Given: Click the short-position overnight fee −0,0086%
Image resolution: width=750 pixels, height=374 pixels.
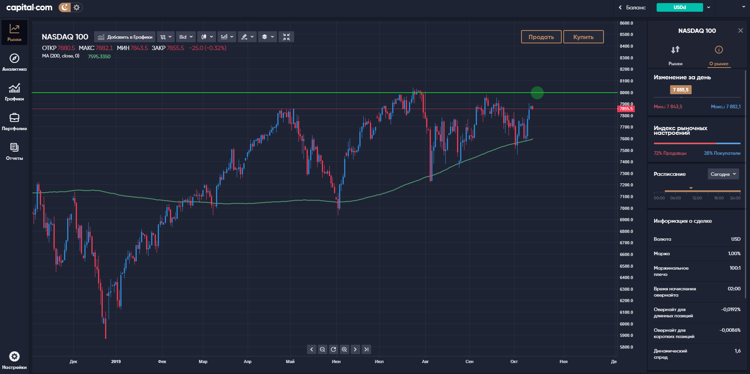Looking at the screenshot, I should [730, 330].
